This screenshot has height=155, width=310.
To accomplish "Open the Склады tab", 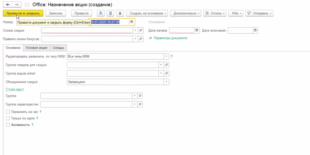I will 58,48.
